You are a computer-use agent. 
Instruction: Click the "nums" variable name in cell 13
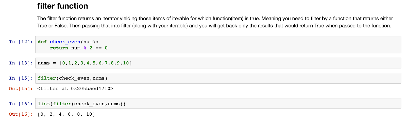[x=44, y=63]
